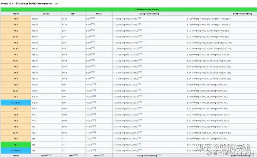Select the Xcode 11.4 row label

pos(16,55)
